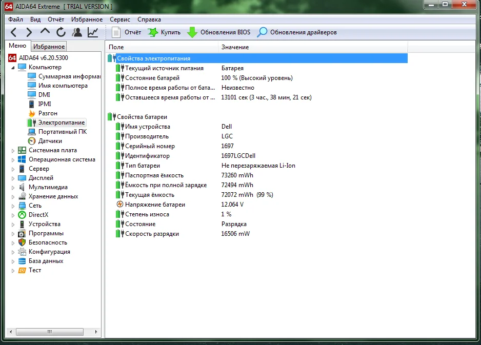Screen dimensions: 481x345
Task: Collapse the Компьютер tree node
Action: coord(13,68)
